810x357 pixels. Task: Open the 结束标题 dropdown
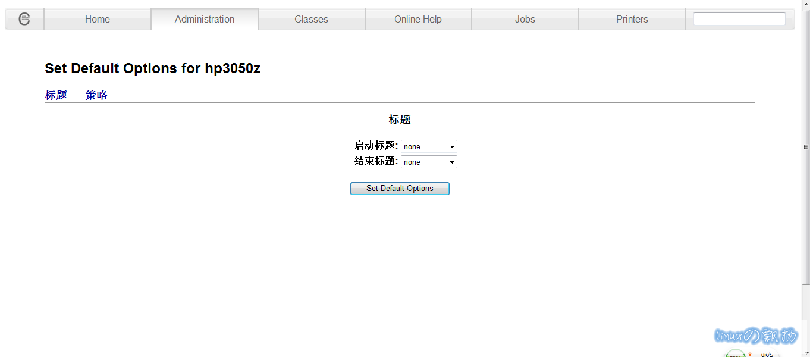click(x=429, y=162)
